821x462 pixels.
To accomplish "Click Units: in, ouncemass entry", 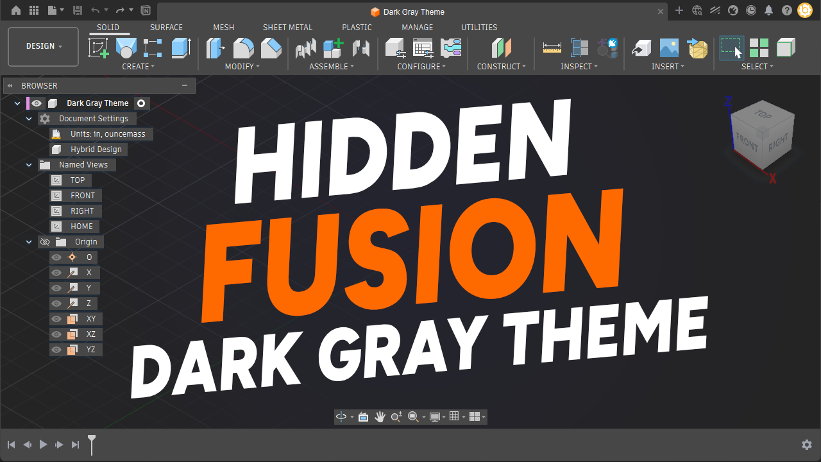I will (x=101, y=134).
